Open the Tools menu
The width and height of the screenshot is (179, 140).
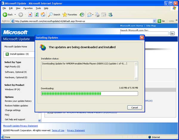pos(38,8)
